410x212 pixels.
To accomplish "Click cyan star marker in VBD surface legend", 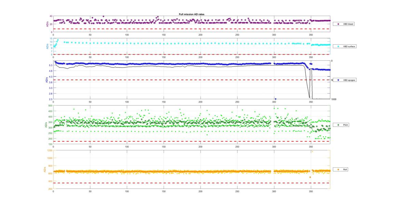I will click(338, 46).
